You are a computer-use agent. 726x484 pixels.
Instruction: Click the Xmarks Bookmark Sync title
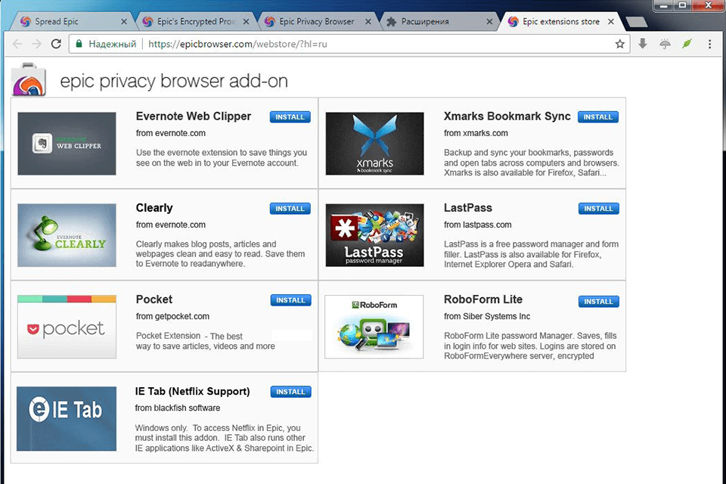coord(507,116)
